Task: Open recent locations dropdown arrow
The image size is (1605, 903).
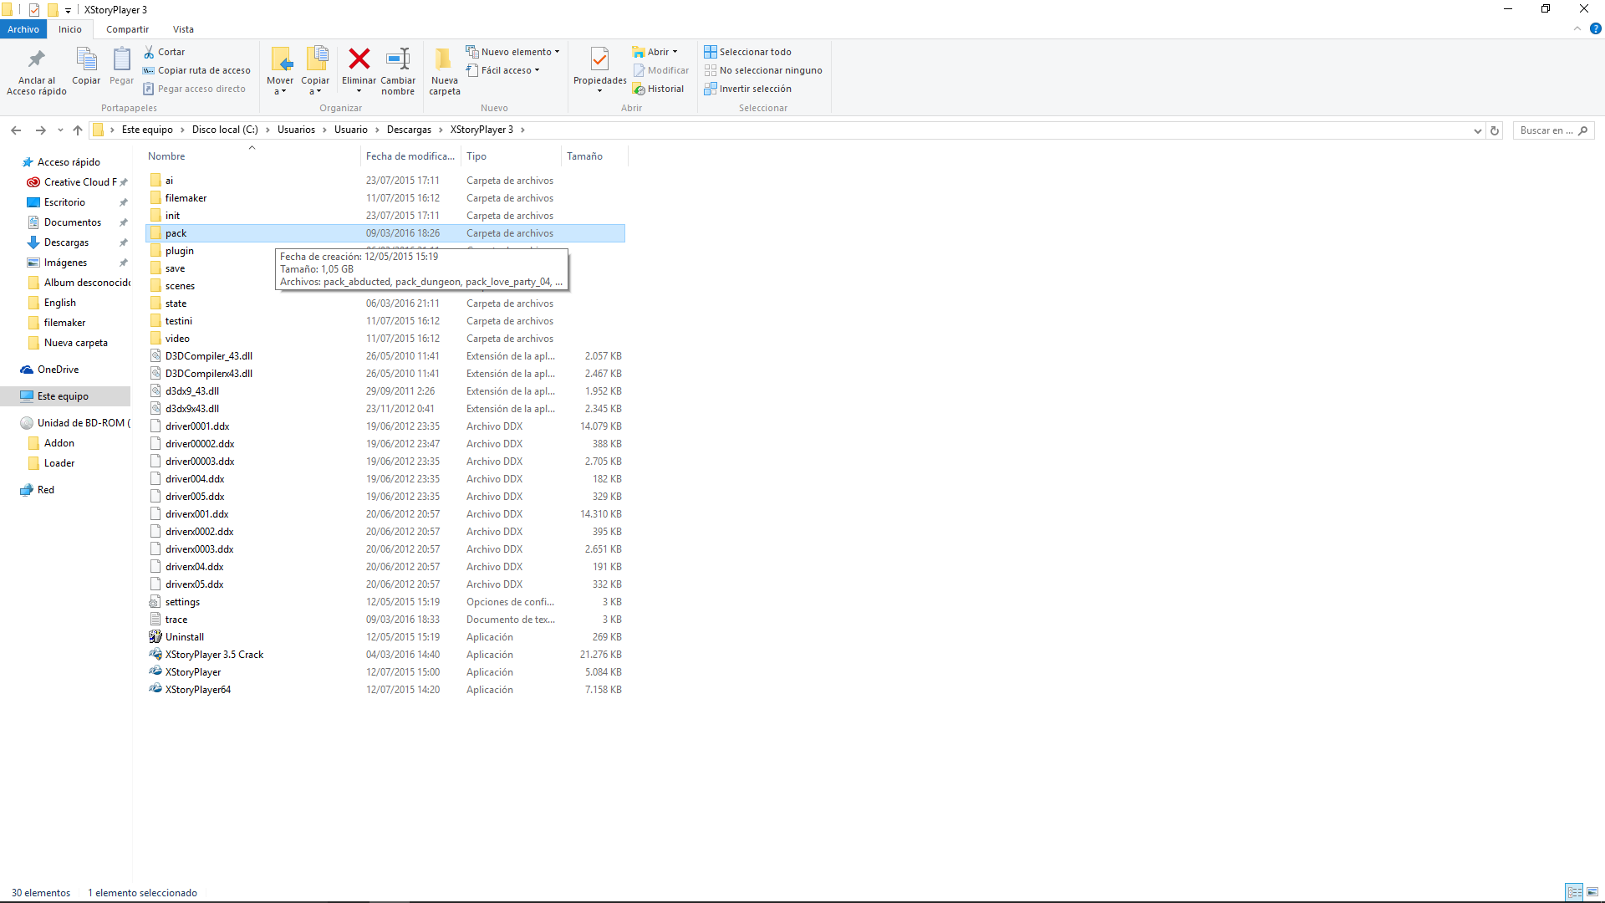Action: (x=60, y=130)
